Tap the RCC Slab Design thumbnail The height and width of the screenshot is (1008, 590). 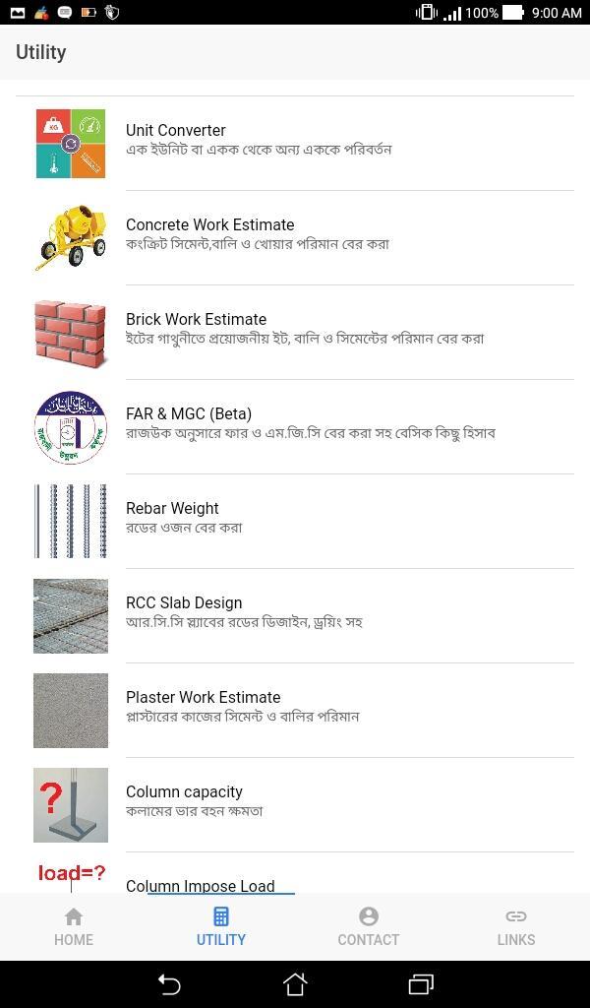pyautogui.click(x=71, y=616)
